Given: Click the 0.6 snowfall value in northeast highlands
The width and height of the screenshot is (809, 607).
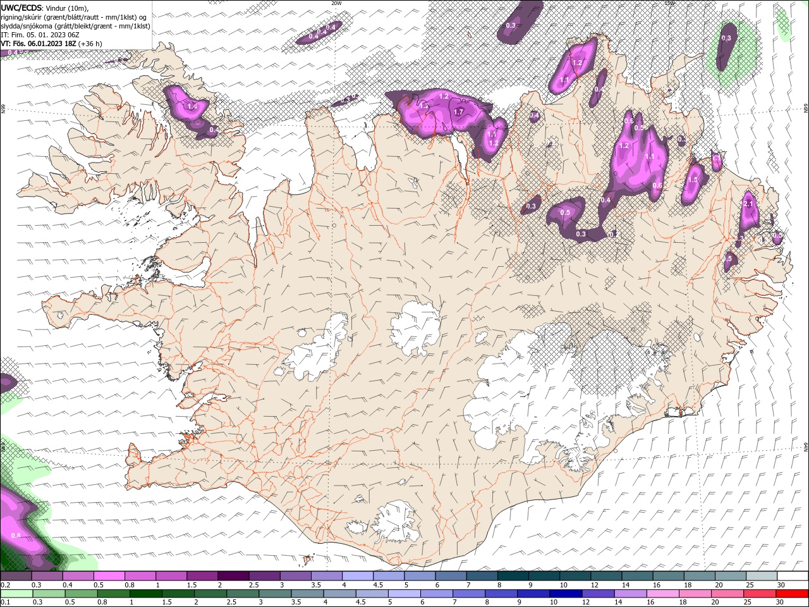Looking at the screenshot, I should point(657,185).
